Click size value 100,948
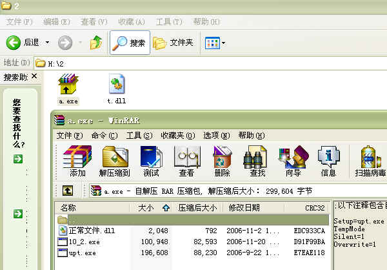Viewport: 387px width, 270px height. point(155,242)
